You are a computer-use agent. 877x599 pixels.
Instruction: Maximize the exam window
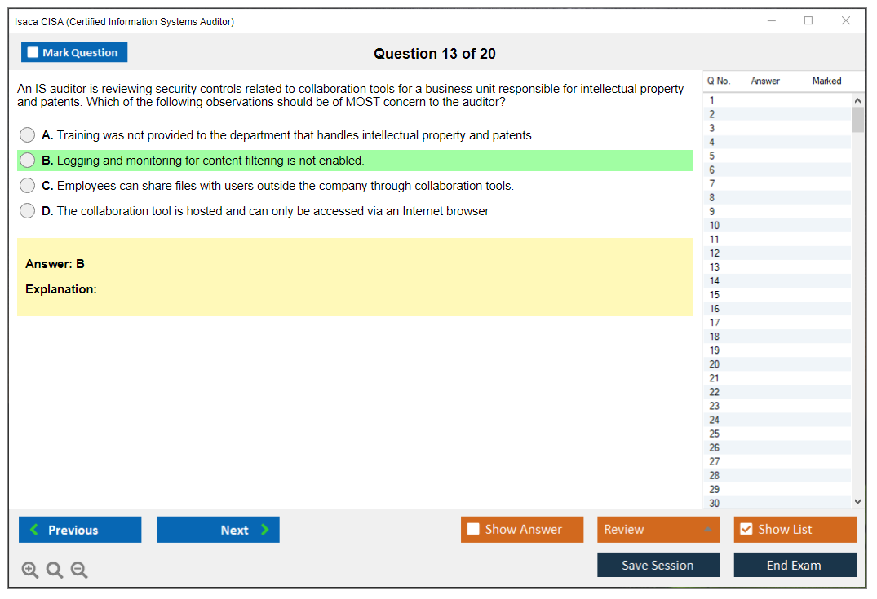(x=808, y=21)
